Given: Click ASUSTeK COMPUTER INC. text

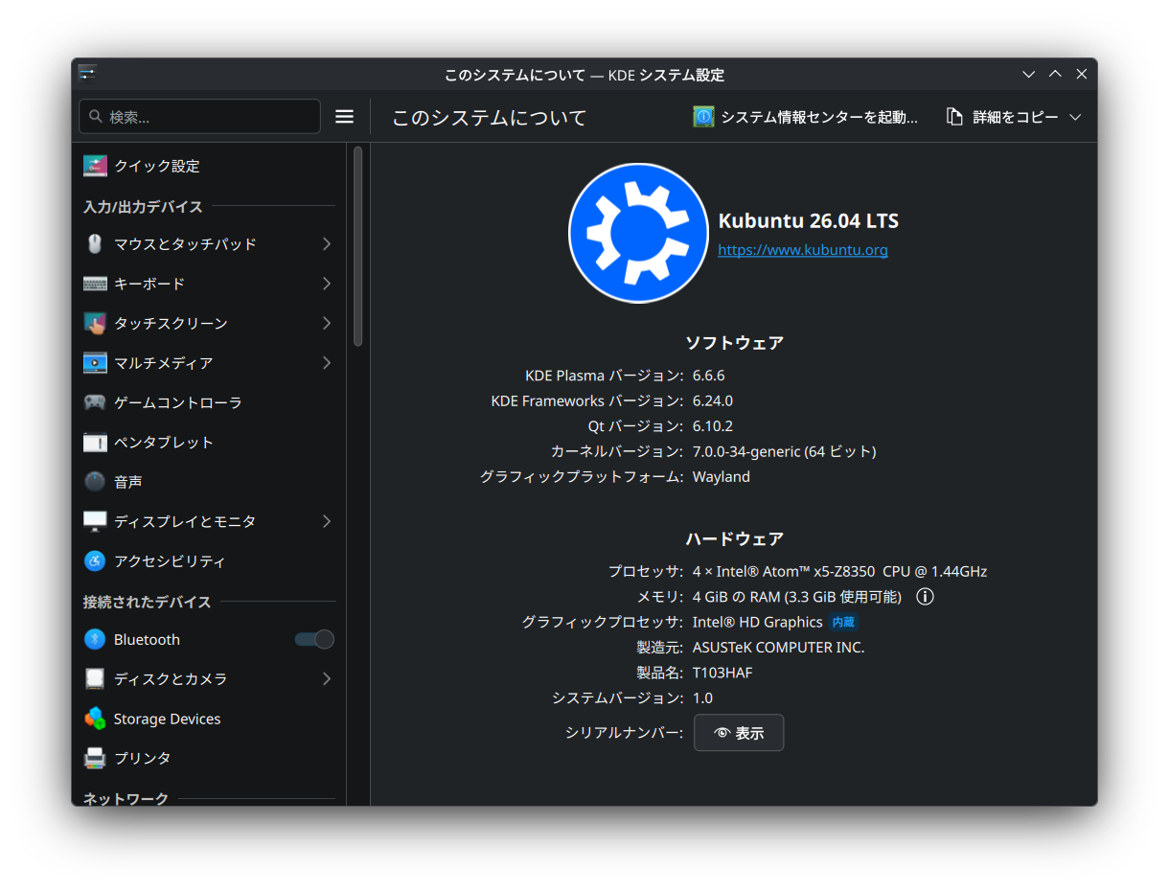Looking at the screenshot, I should (779, 648).
